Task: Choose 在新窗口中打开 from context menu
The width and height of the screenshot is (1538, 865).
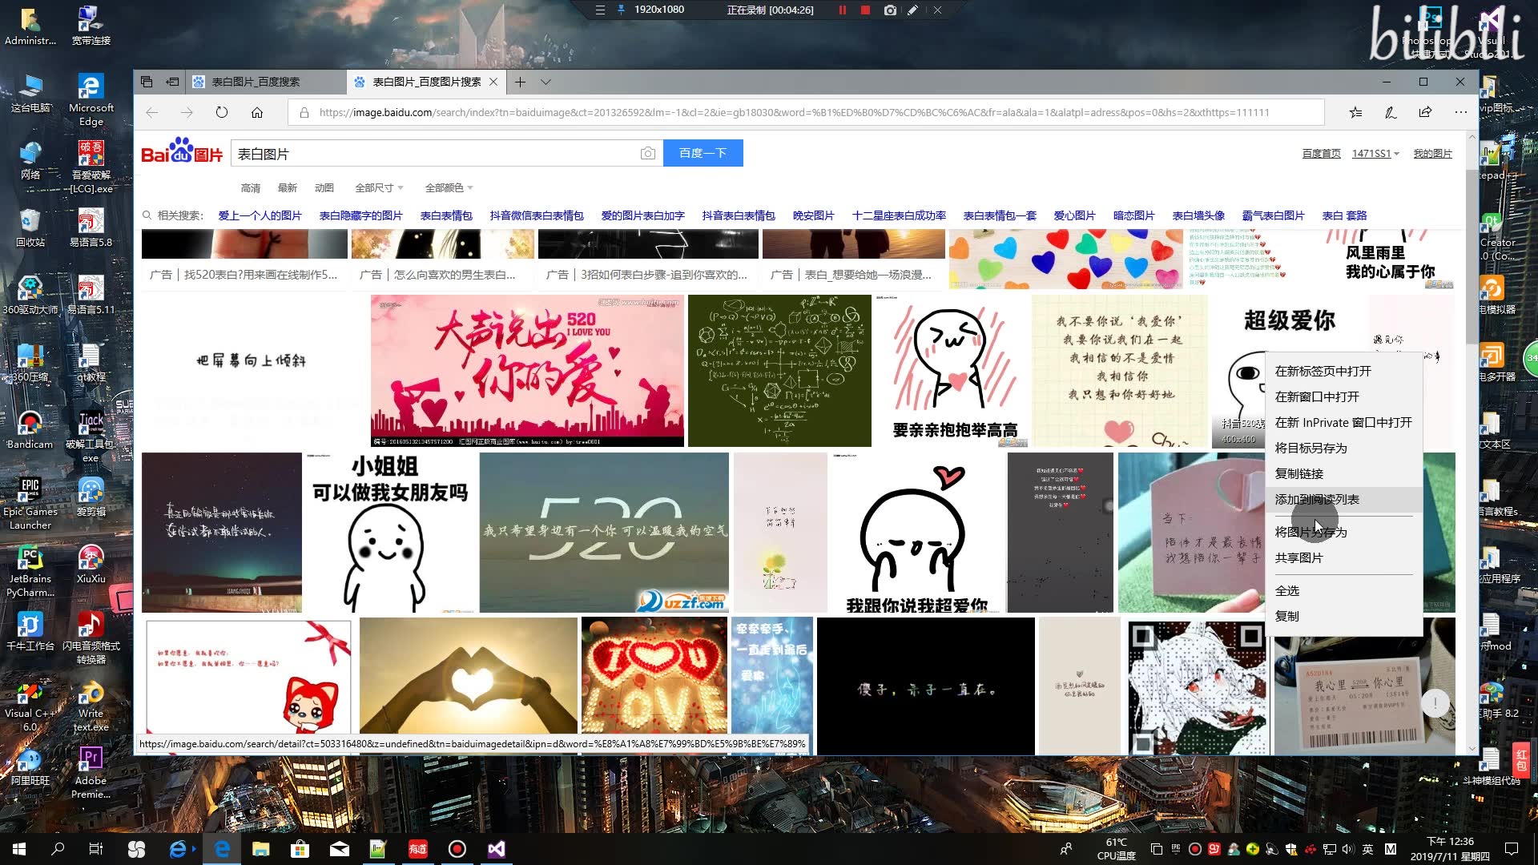Action: [1343, 396]
